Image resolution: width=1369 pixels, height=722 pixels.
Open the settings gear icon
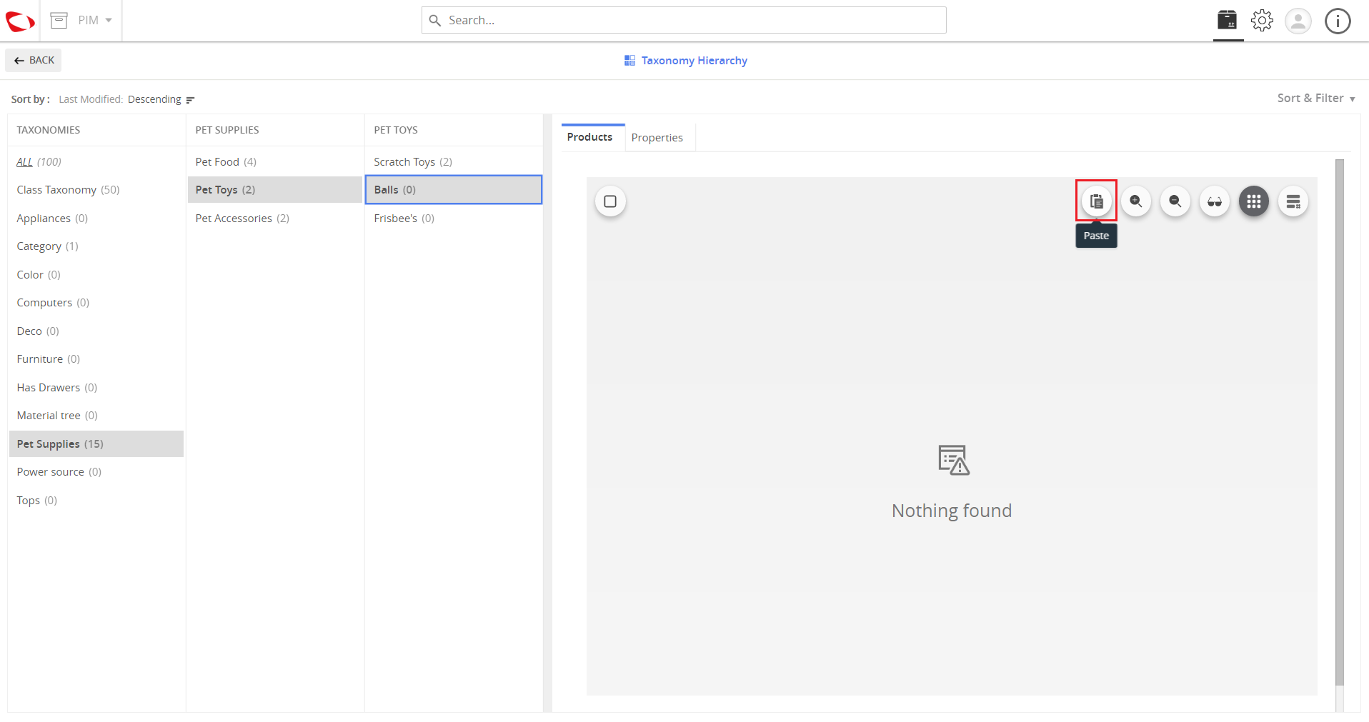(1263, 20)
